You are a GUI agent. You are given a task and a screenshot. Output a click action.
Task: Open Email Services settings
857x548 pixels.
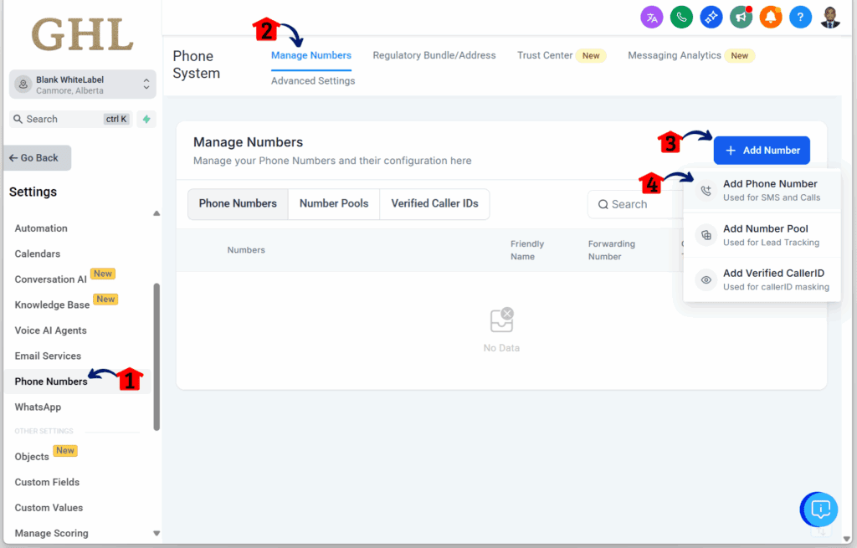pyautogui.click(x=48, y=356)
